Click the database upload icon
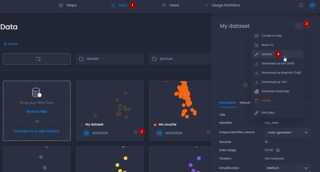This screenshot has height=172, width=320. 37,92
